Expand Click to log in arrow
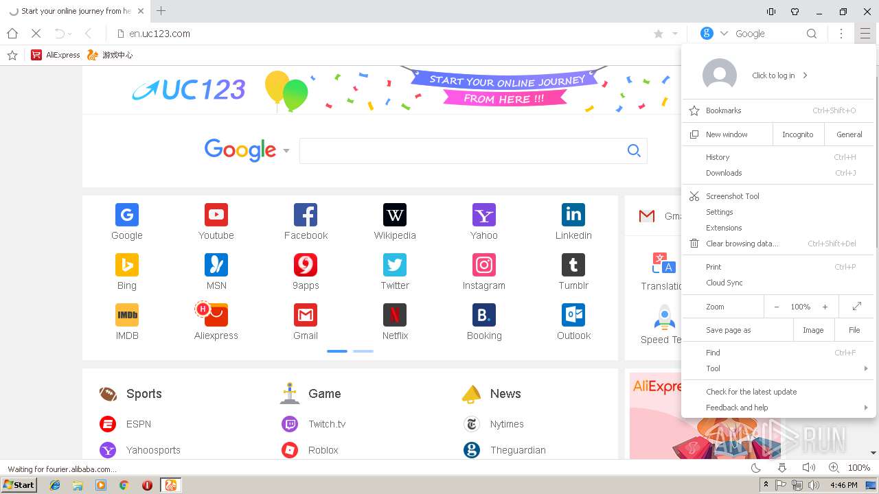Image resolution: width=879 pixels, height=494 pixels. coord(805,75)
